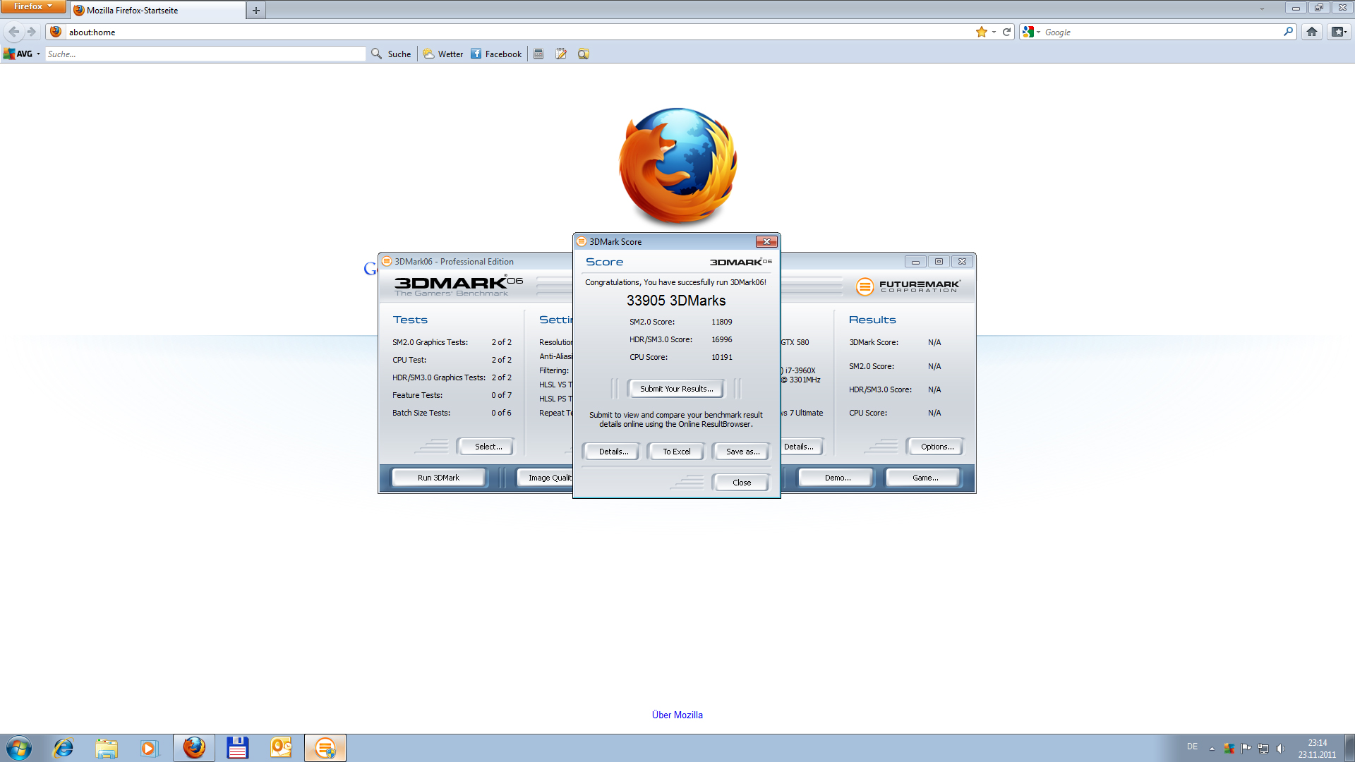Screen dimensions: 1355x762
Task: Open Outlook from taskbar
Action: [x=281, y=748]
